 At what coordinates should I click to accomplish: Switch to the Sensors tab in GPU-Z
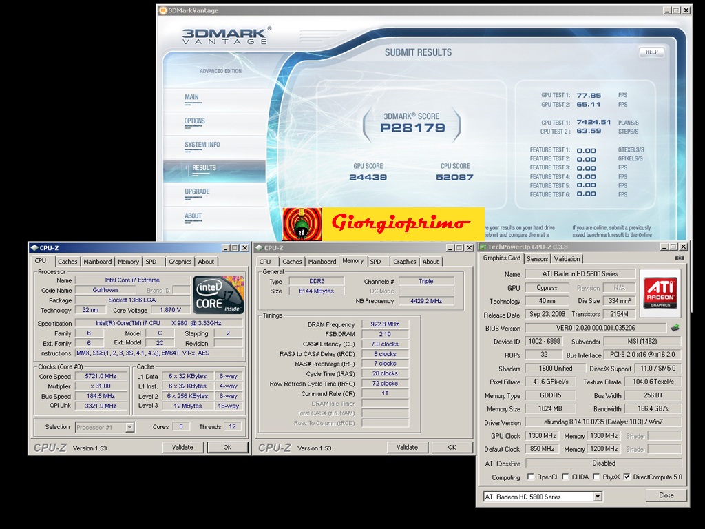537,259
